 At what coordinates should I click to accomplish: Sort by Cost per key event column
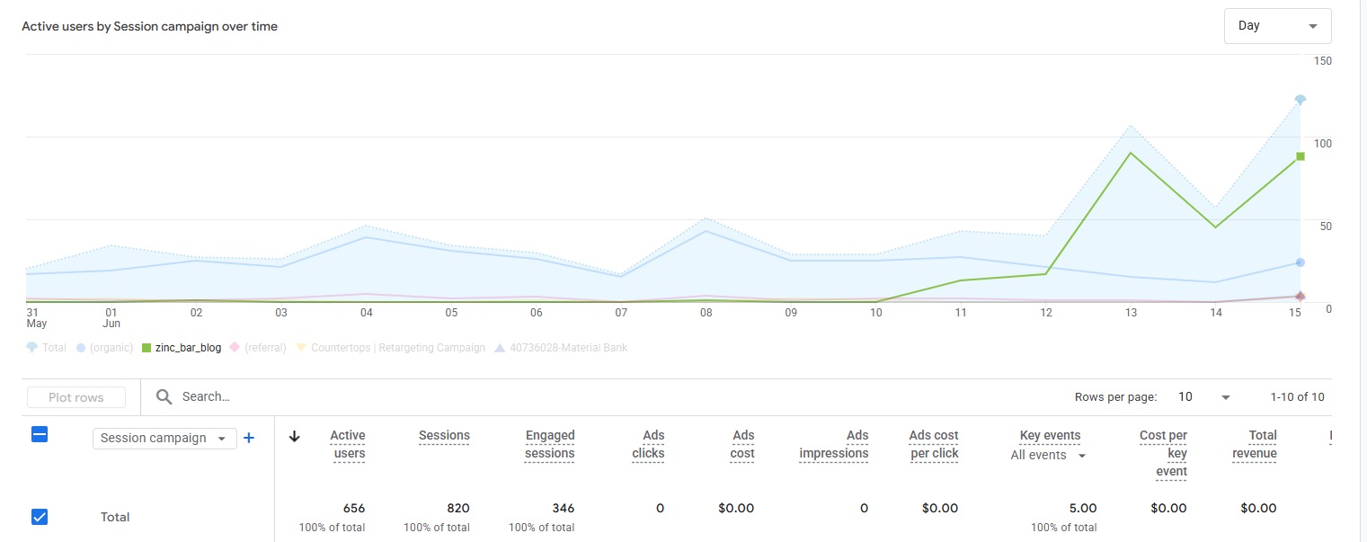(1163, 453)
